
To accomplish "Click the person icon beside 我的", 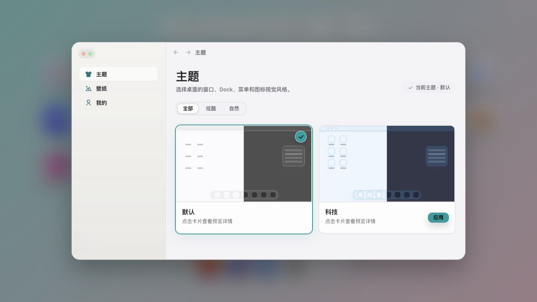I will (89, 103).
